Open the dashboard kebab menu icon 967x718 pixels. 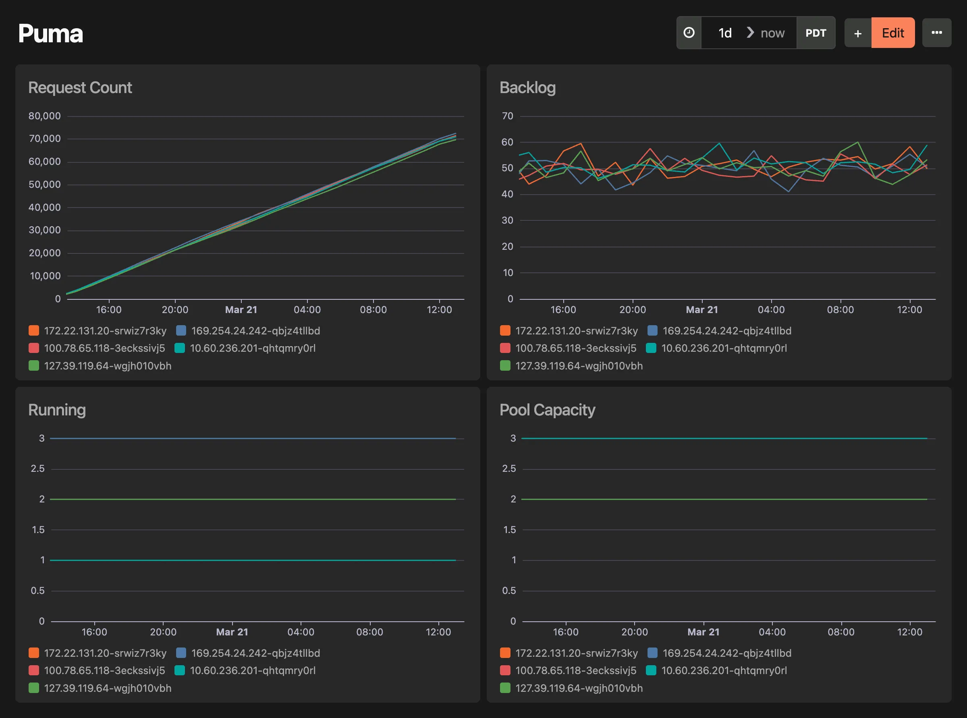pyautogui.click(x=937, y=32)
